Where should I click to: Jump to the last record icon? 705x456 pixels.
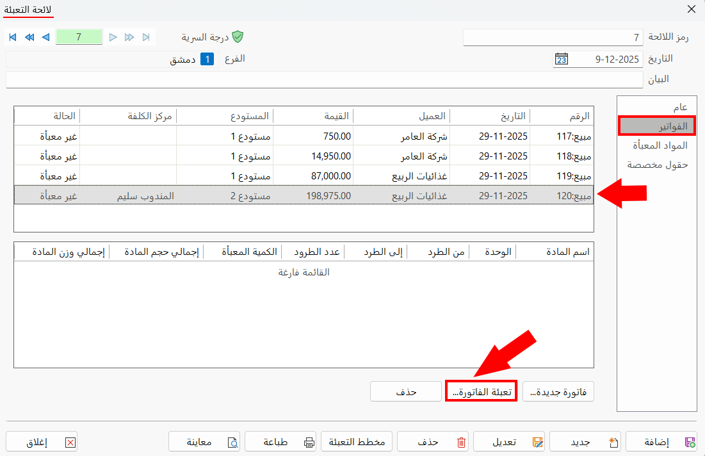click(x=147, y=37)
